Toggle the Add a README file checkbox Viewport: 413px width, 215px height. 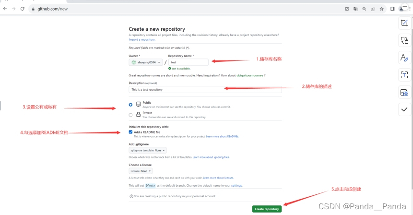130,132
